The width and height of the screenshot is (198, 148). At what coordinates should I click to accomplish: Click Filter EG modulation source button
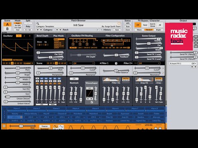pyautogui.click(x=109, y=117)
